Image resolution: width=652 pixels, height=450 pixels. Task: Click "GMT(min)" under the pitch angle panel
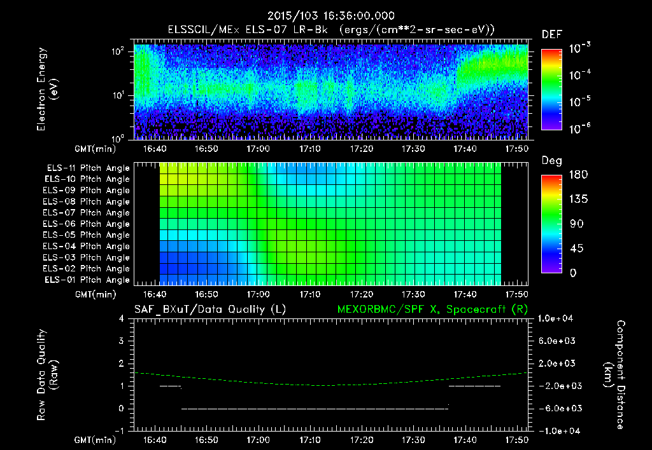96,294
